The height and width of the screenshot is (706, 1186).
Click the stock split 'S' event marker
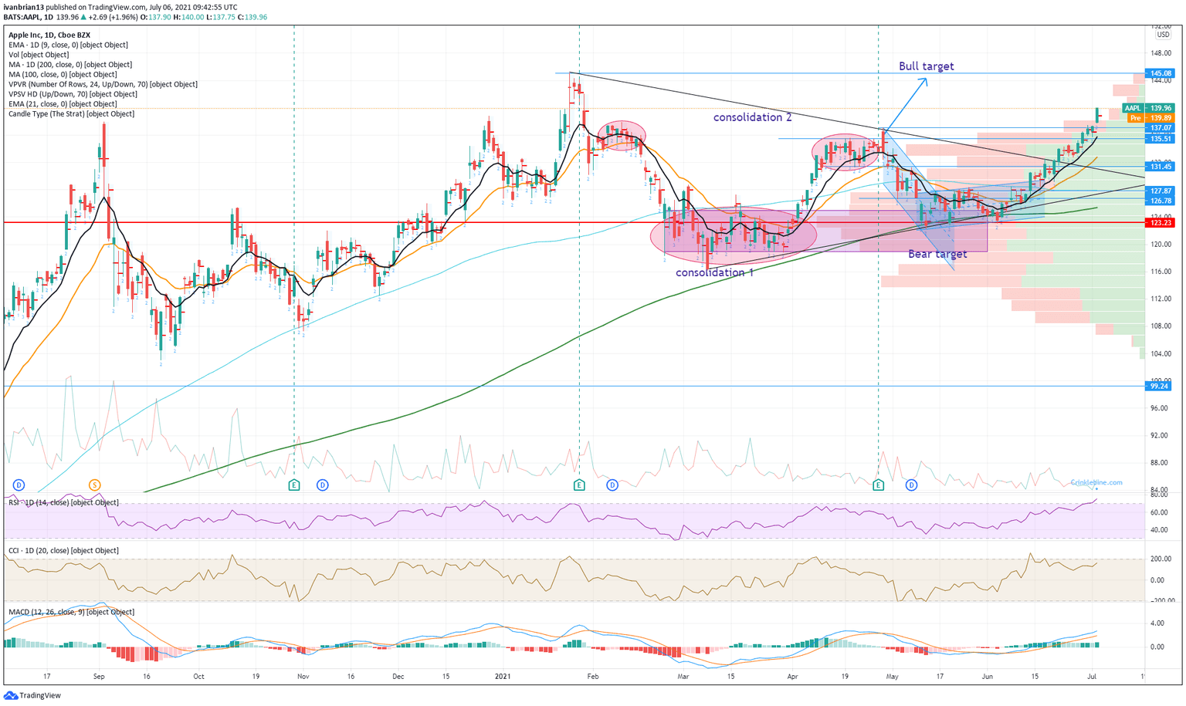point(95,485)
